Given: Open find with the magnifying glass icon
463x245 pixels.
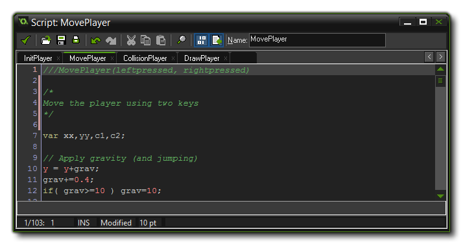Looking at the screenshot, I should 182,40.
